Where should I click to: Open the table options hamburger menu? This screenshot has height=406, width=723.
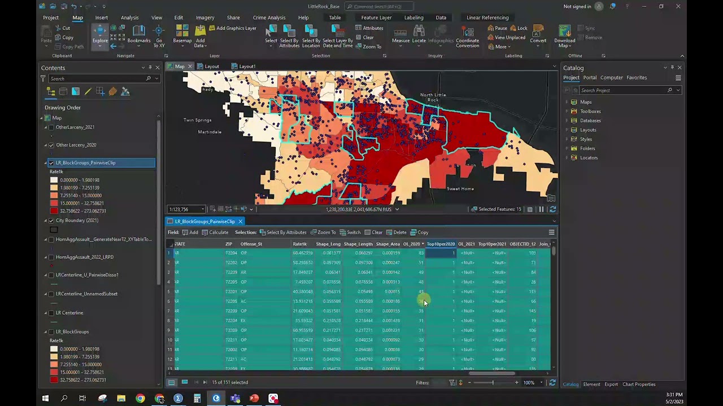click(x=551, y=232)
